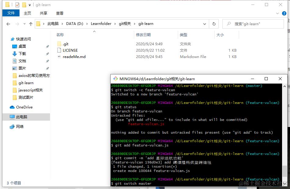
Task: Unpin 文档 via its pin icon
Action: click(x=48, y=61)
